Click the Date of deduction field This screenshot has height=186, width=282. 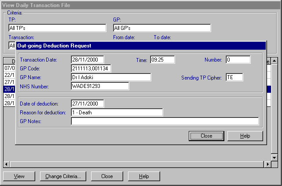pyautogui.click(x=88, y=104)
